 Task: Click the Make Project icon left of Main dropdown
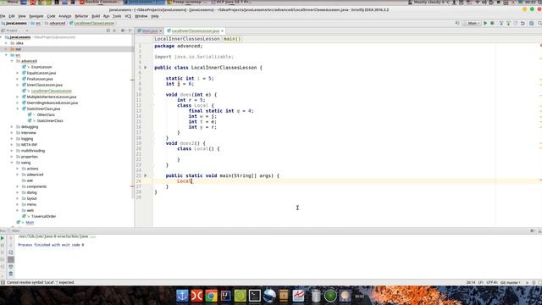457,23
